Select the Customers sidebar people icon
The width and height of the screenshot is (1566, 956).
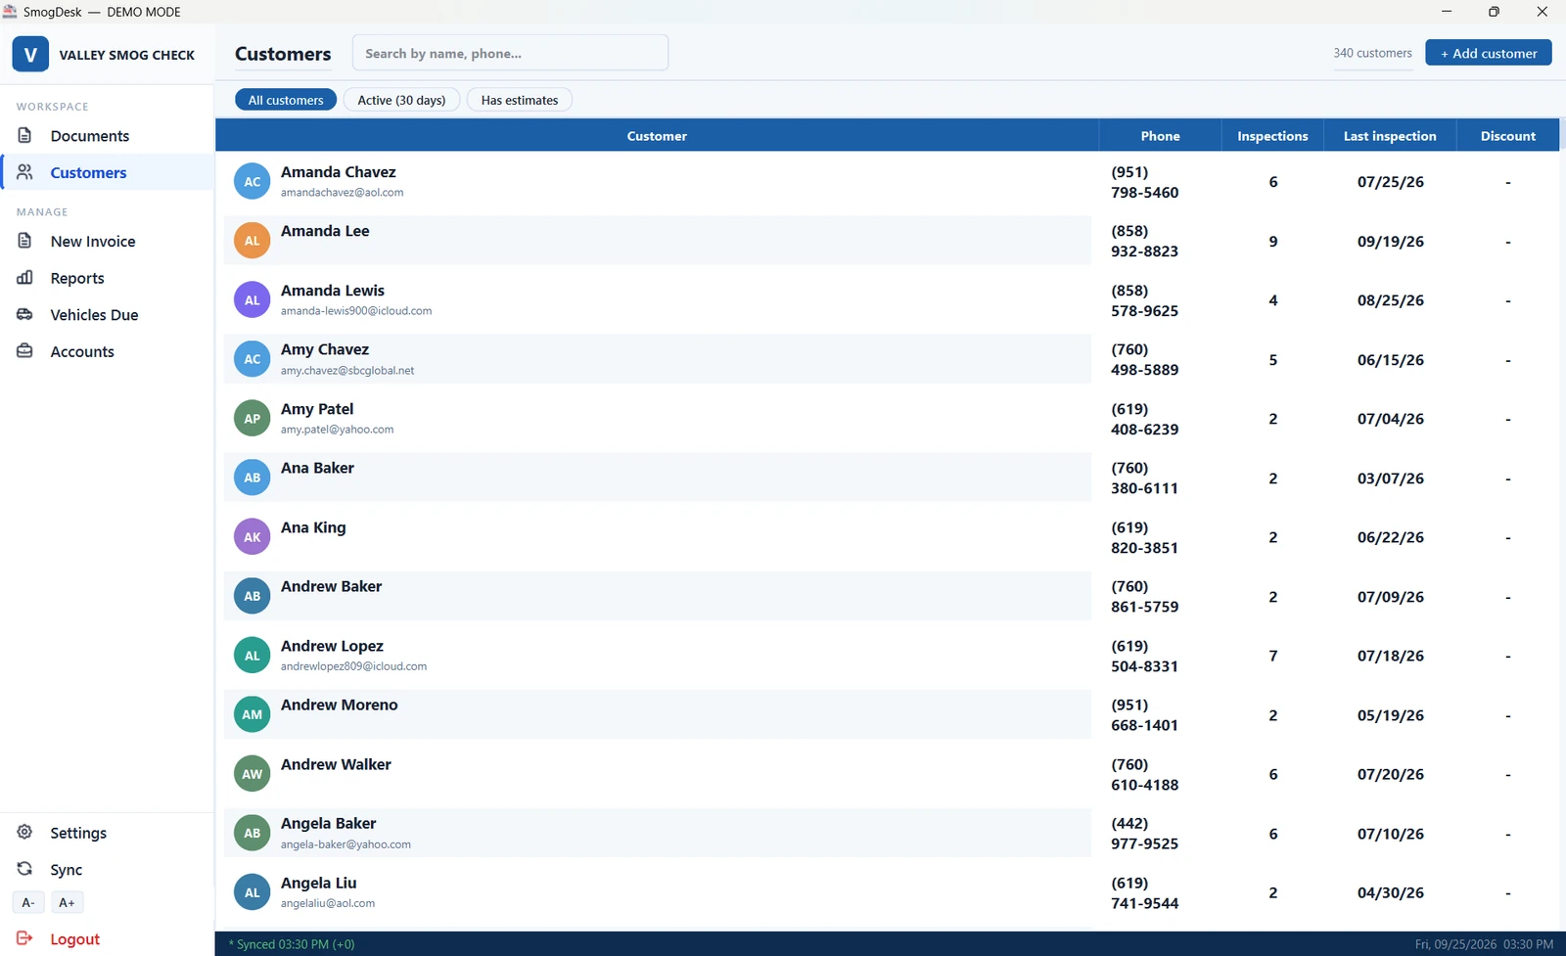(x=25, y=172)
